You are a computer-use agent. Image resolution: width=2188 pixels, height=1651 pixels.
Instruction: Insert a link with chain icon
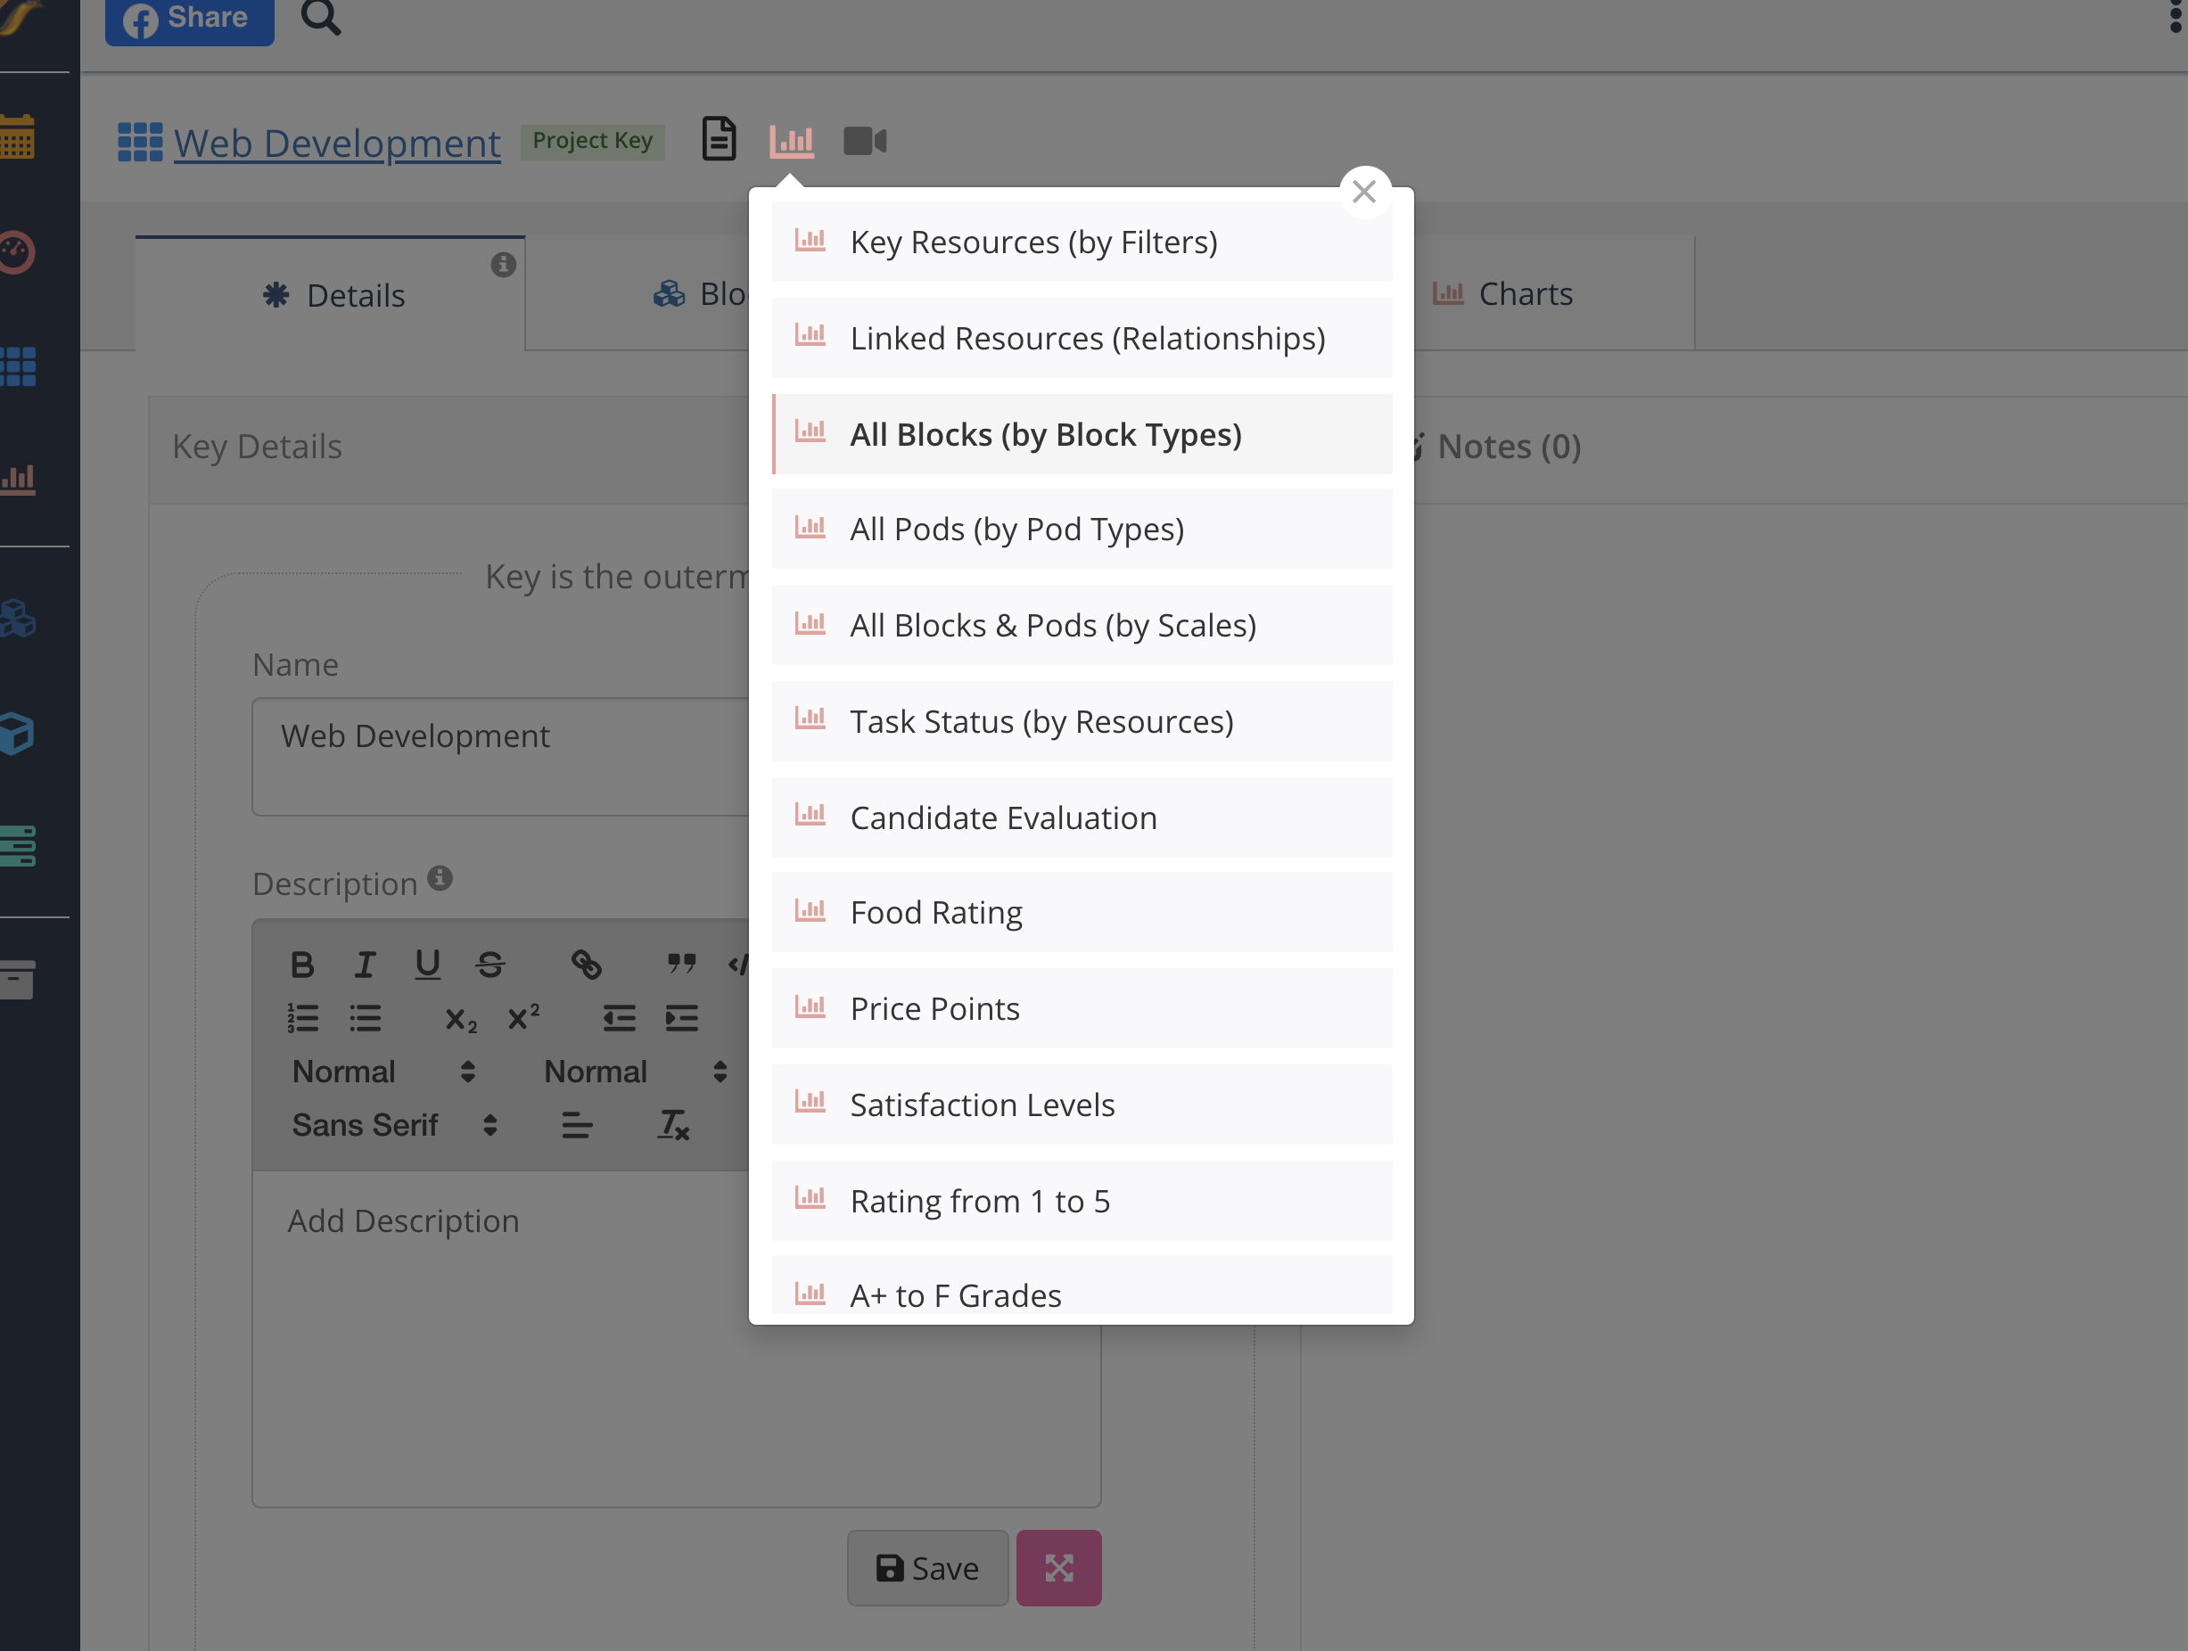pos(586,964)
